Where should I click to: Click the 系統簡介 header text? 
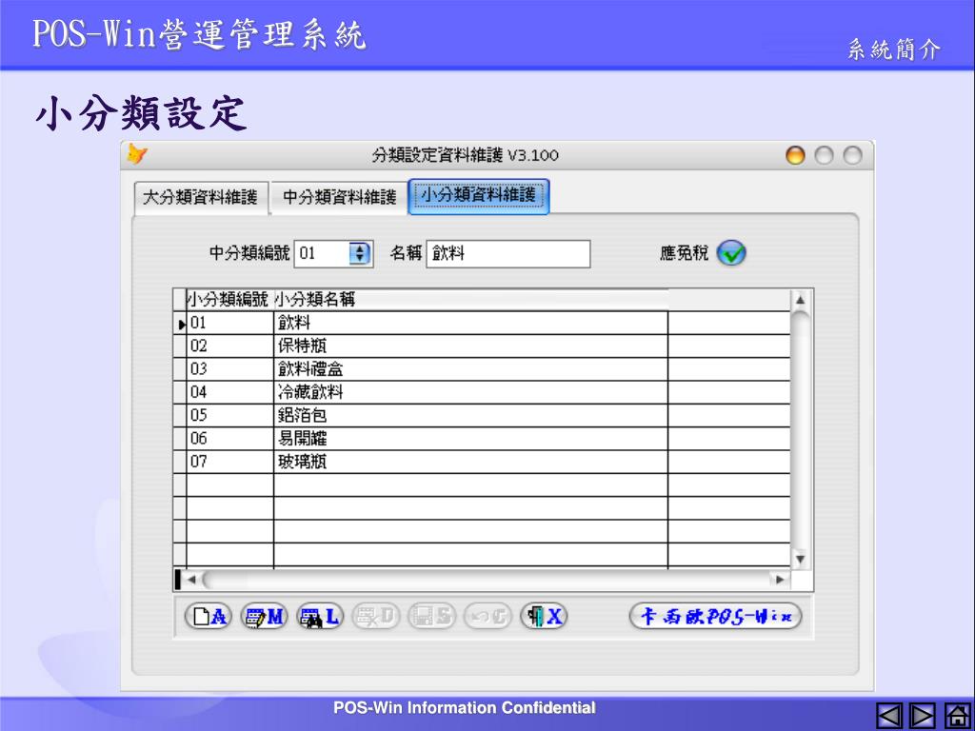point(893,49)
